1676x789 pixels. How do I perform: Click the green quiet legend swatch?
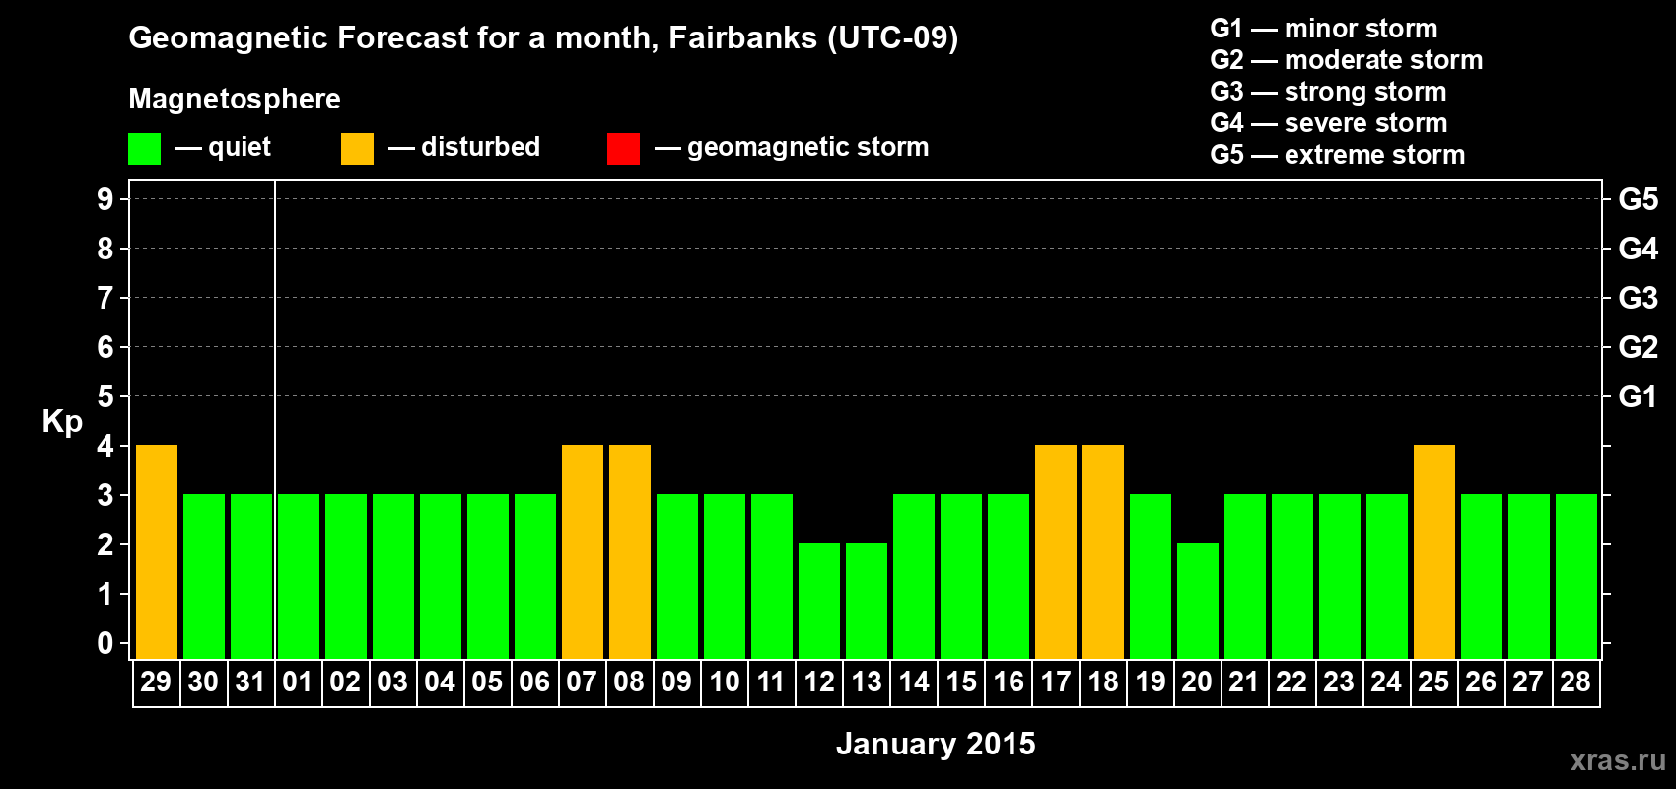pyautogui.click(x=144, y=149)
